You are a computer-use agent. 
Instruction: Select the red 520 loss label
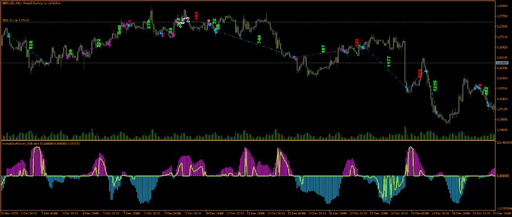pyautogui.click(x=420, y=73)
